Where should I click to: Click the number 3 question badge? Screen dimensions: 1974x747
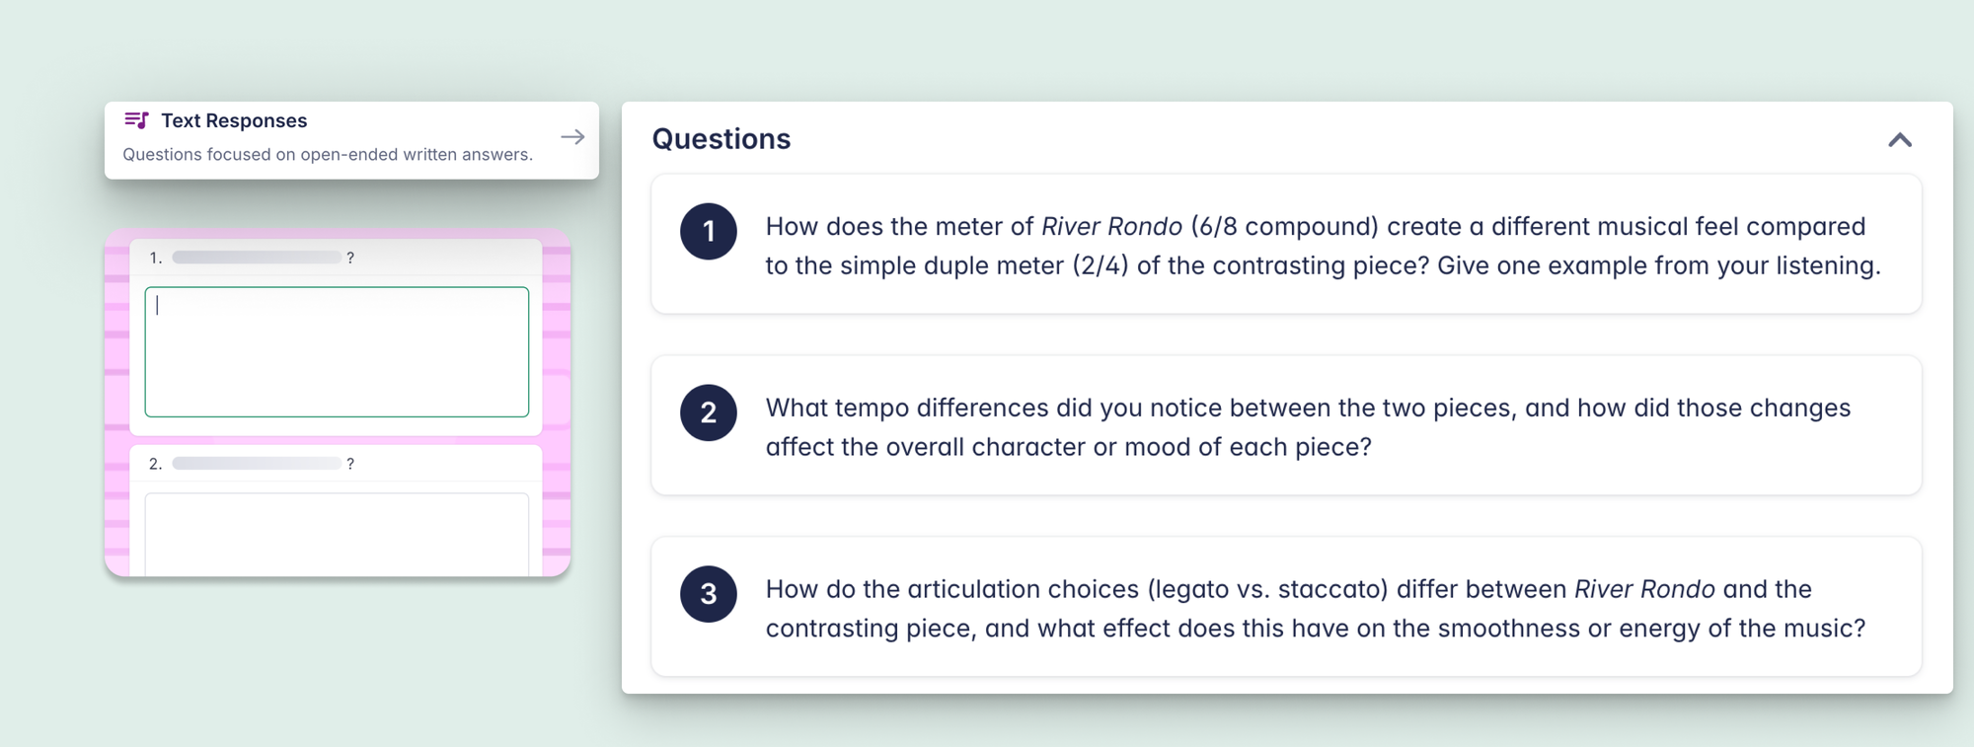pyautogui.click(x=709, y=594)
